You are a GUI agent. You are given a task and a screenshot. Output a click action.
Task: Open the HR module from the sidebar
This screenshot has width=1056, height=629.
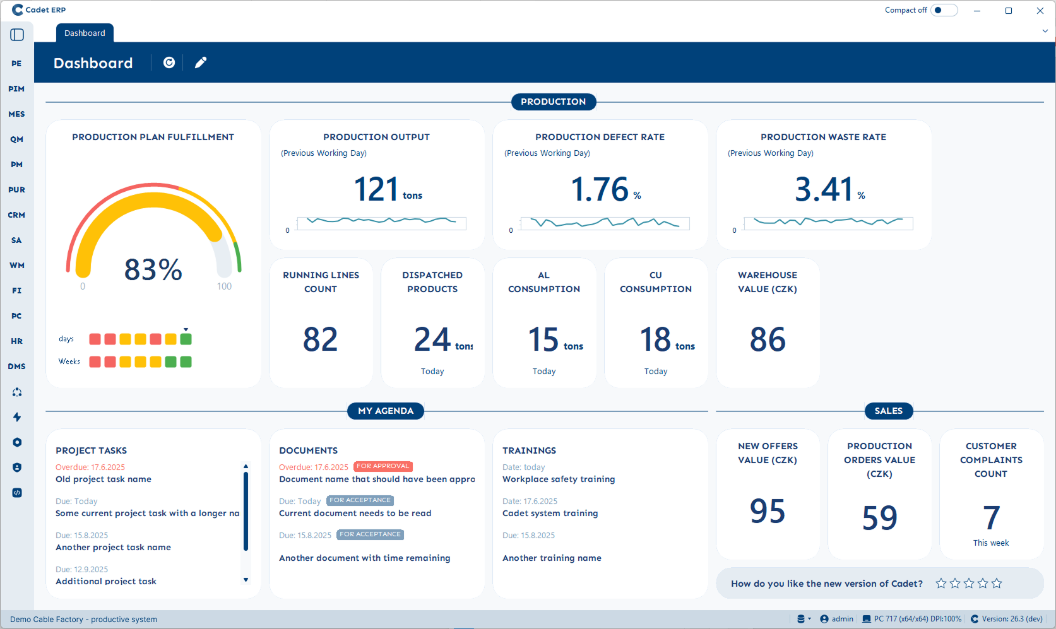point(16,341)
